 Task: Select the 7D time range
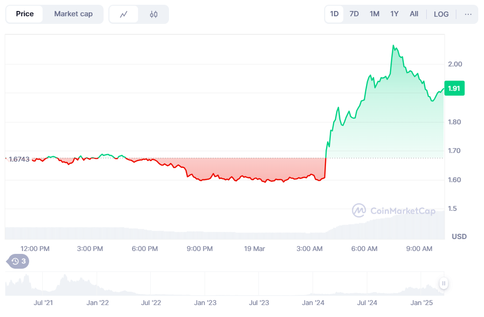(354, 14)
